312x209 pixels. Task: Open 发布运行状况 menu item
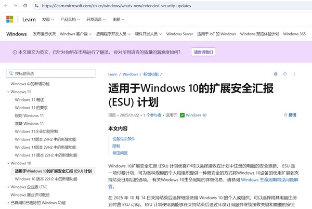pos(44,34)
